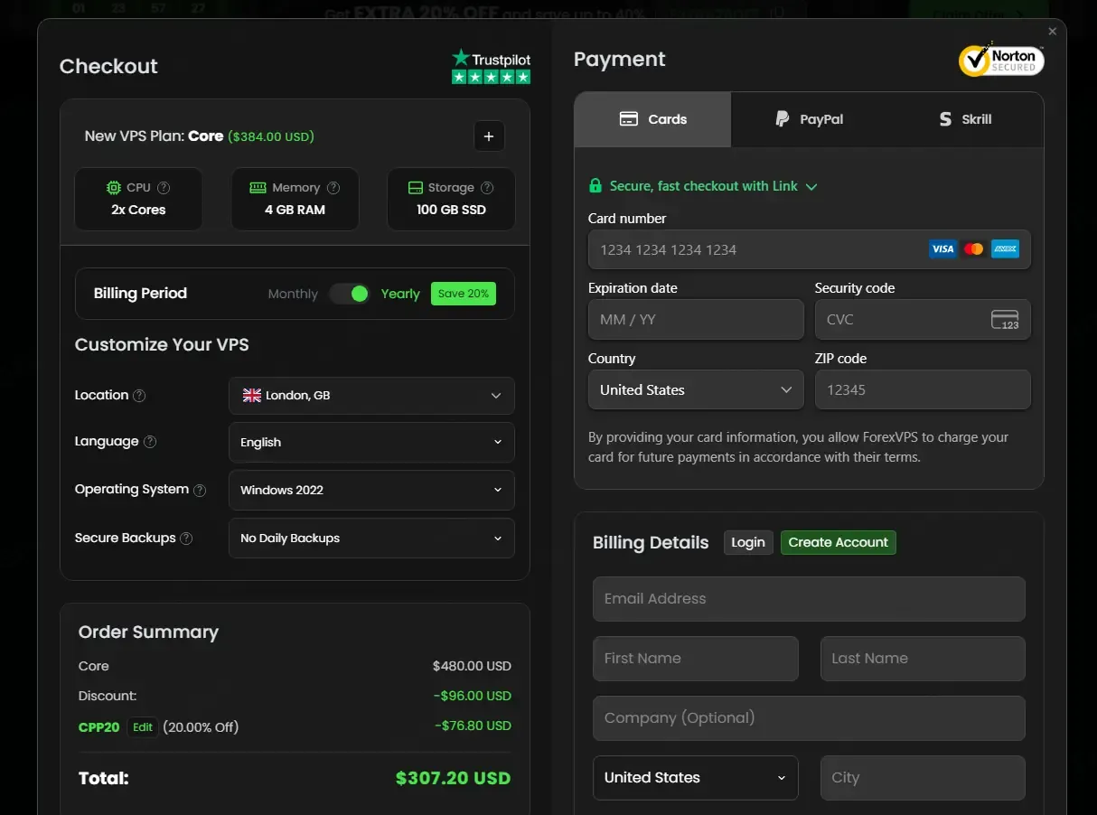The image size is (1097, 815).
Task: Click the $307.20 USD total amount
Action: (454, 778)
